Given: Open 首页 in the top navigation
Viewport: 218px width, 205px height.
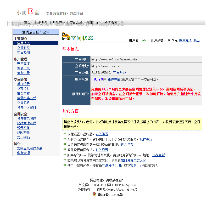Looking at the screenshot, I should [27, 22].
